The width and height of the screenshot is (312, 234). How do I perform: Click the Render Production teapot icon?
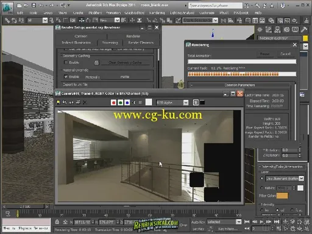pyautogui.click(x=295, y=20)
